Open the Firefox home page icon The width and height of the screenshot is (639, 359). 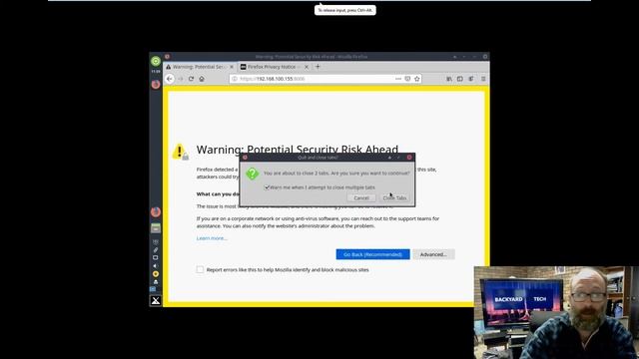(202, 79)
